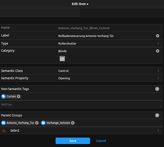This screenshot has width=164, height=147.
Task: Click the blue tag icon beside Curtain
Action: pos(4,96)
